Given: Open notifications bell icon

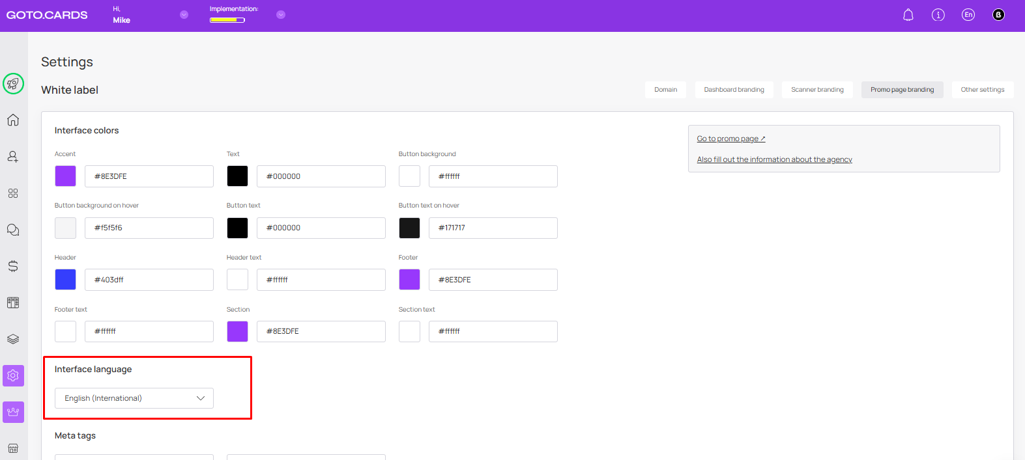Looking at the screenshot, I should [908, 15].
